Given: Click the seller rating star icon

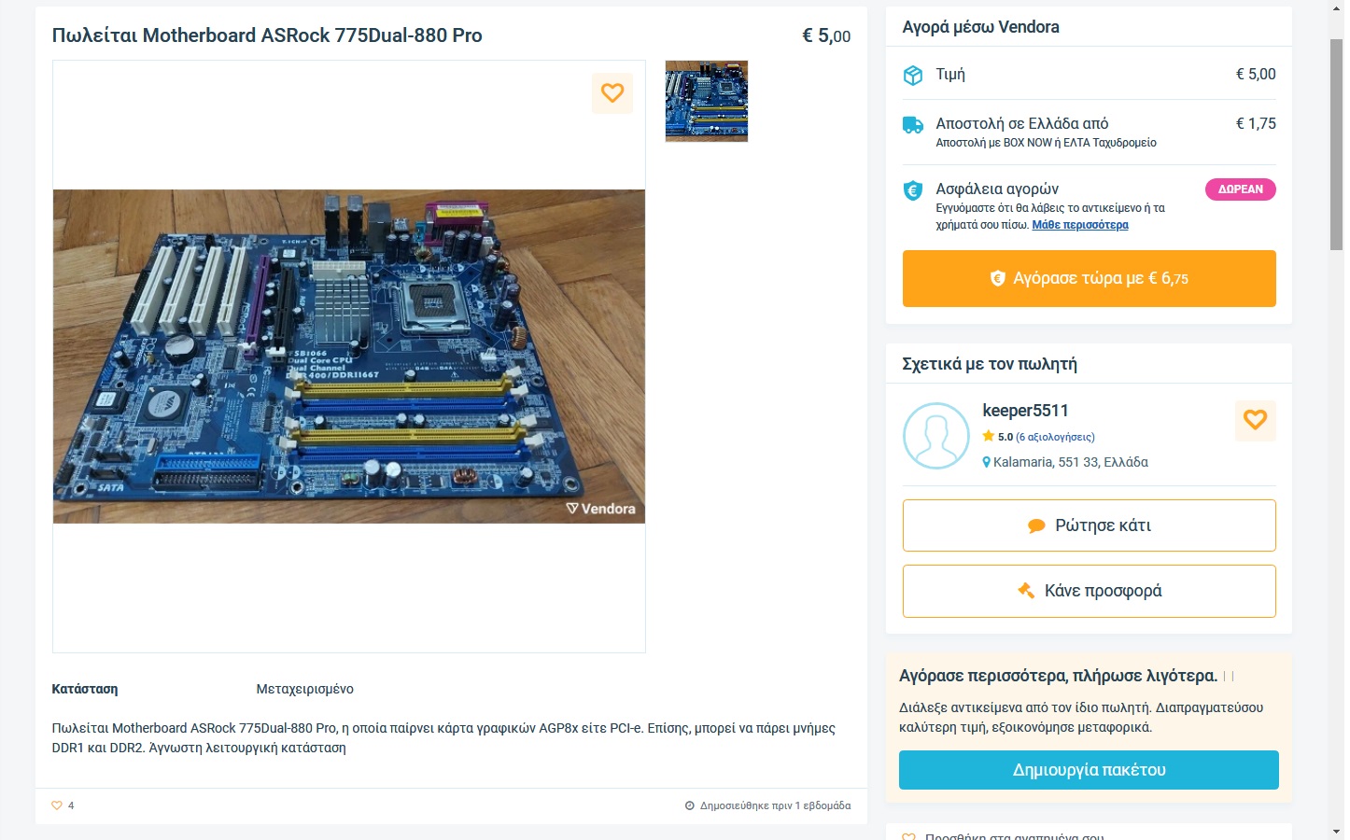Looking at the screenshot, I should [988, 436].
